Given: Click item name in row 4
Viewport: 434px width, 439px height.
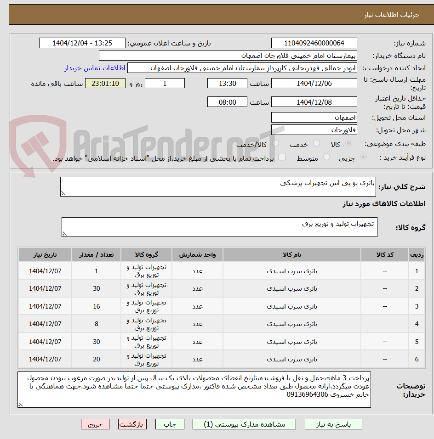Looking at the screenshot, I should tap(291, 324).
